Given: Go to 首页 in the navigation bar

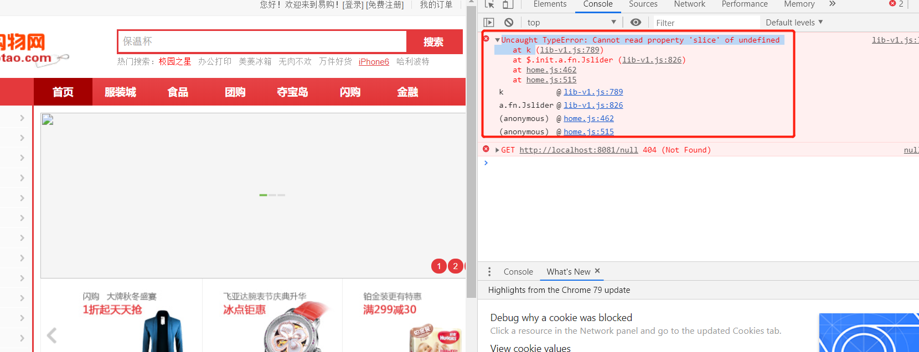Looking at the screenshot, I should 63,92.
